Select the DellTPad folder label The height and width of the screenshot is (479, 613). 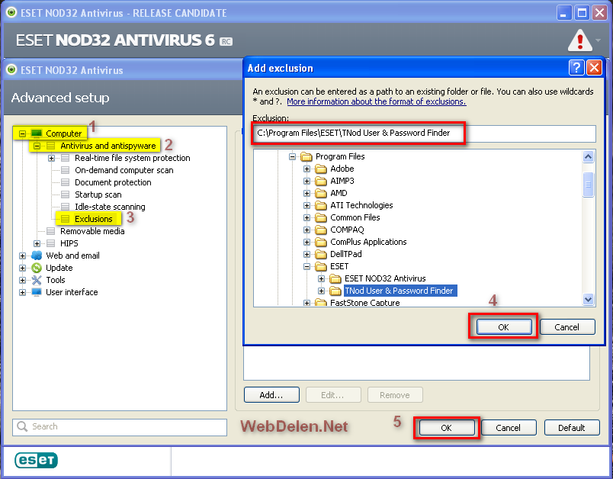tap(346, 254)
